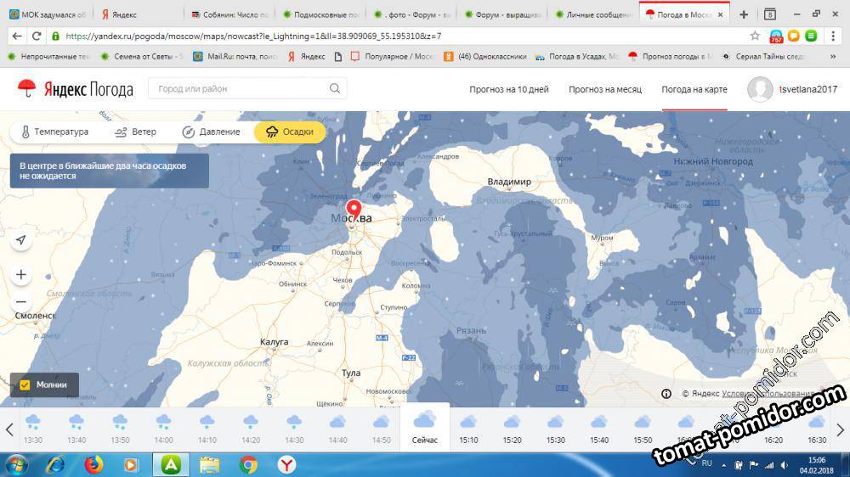Click the green round extension icon
Screen dimensions: 850x477
point(811,36)
